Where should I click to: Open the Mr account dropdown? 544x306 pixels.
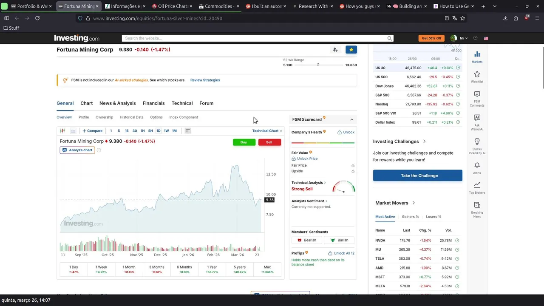click(x=463, y=38)
